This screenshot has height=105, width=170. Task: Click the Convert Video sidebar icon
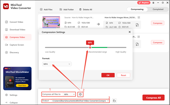(7, 22)
